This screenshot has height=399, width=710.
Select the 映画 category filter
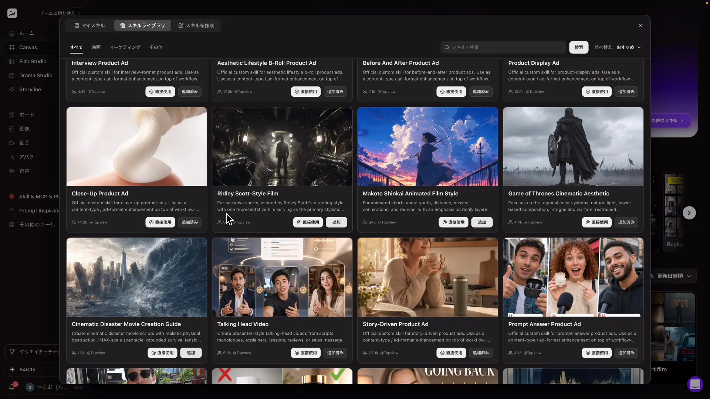[96, 47]
